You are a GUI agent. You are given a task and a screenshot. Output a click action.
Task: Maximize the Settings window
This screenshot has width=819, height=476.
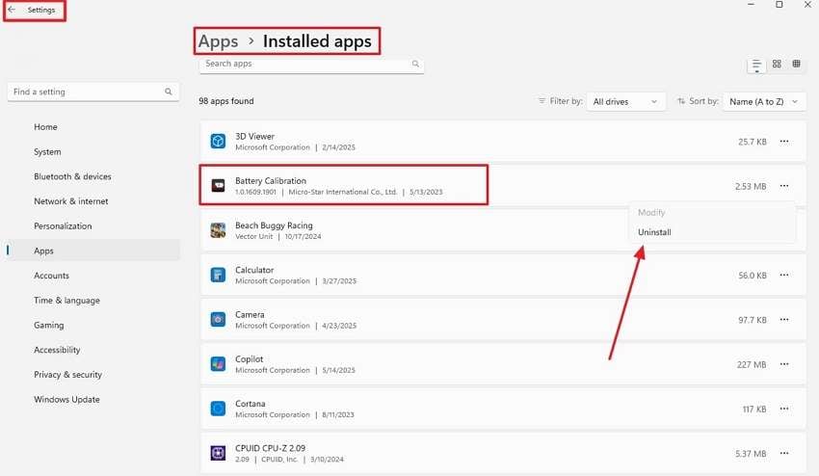pyautogui.click(x=779, y=5)
